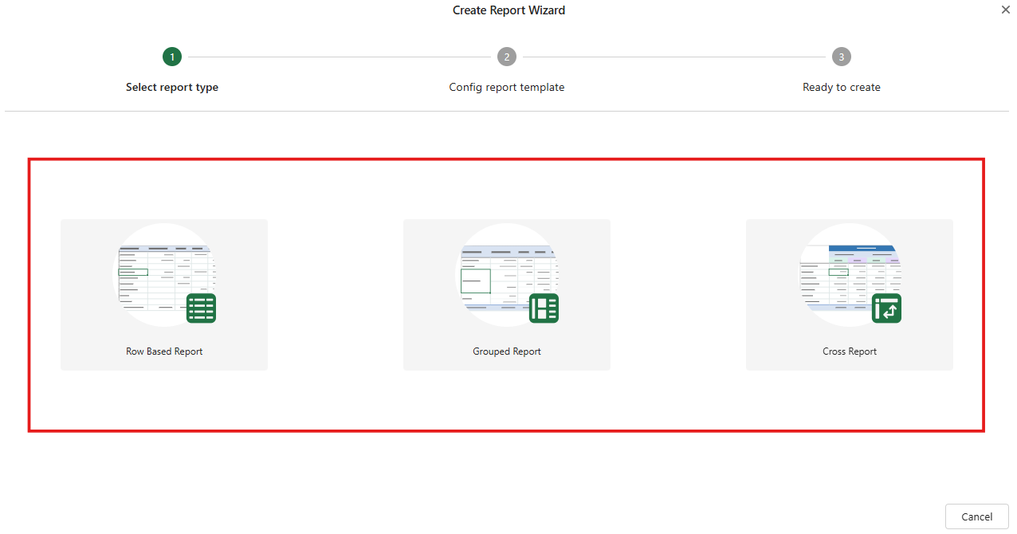Screen dimensions: 1017x534
Task: Click the green Row Based Report table icon
Action: click(x=201, y=308)
